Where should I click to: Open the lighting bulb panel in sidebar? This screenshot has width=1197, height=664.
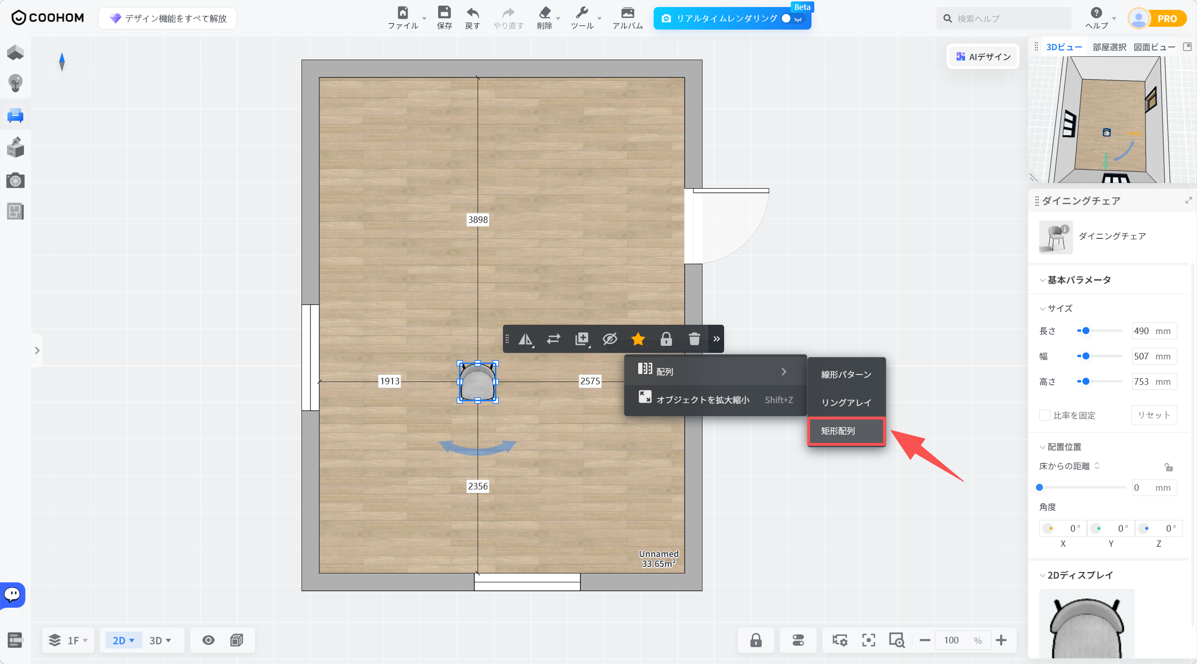click(x=15, y=83)
